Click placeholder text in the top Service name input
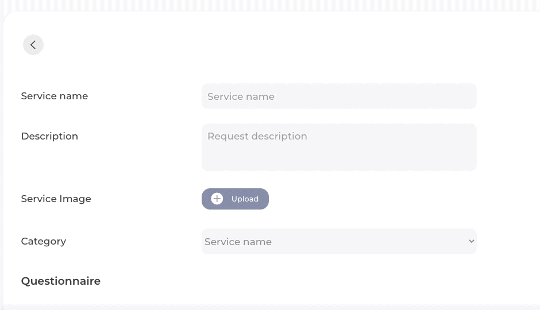The width and height of the screenshot is (540, 310). tap(241, 96)
